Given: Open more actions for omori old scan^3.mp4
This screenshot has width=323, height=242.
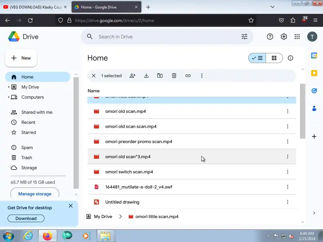Looking at the screenshot, I should (x=288, y=157).
